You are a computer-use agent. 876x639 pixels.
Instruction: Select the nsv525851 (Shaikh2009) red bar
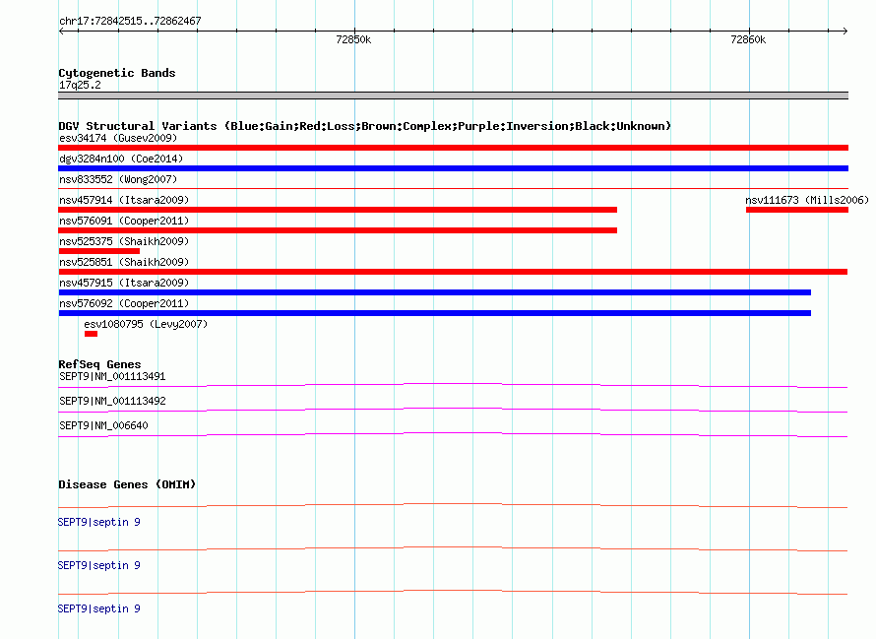point(453,272)
